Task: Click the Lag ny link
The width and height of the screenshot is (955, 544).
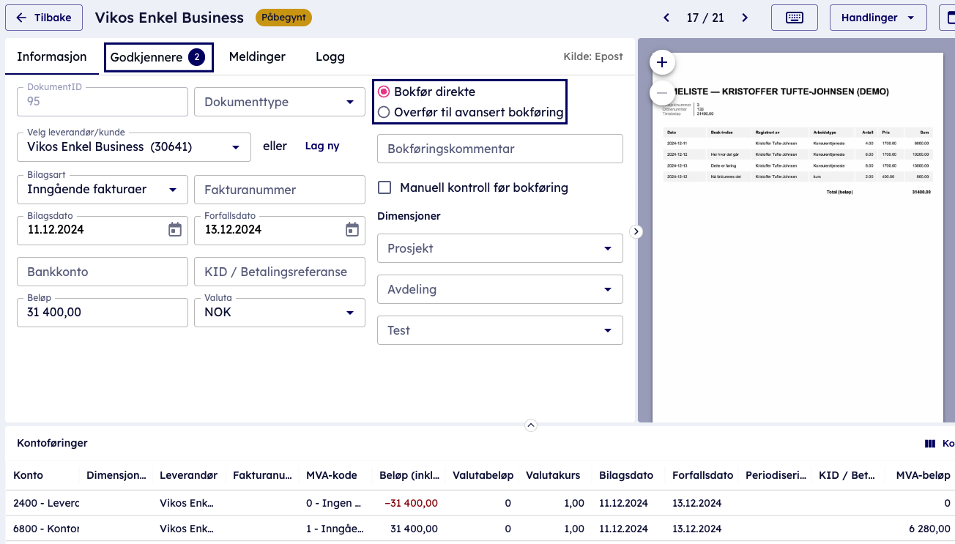Action: pyautogui.click(x=322, y=146)
